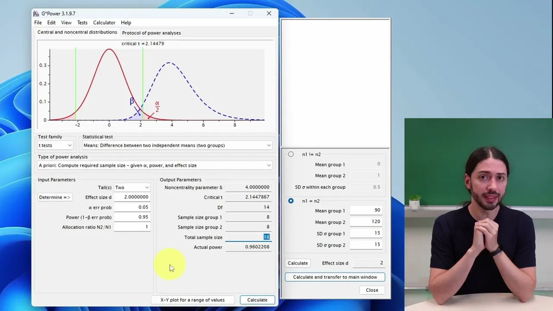Click the Df output value 14
The height and width of the screenshot is (311, 553).
(x=248, y=207)
